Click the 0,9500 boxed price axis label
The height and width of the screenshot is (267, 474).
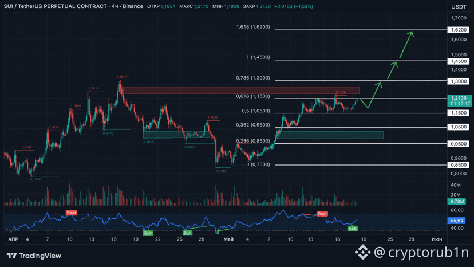pyautogui.click(x=459, y=144)
